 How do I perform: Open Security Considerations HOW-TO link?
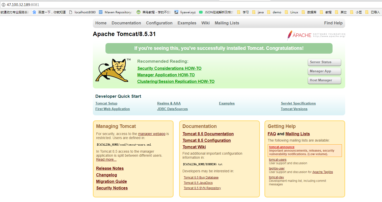(x=169, y=68)
